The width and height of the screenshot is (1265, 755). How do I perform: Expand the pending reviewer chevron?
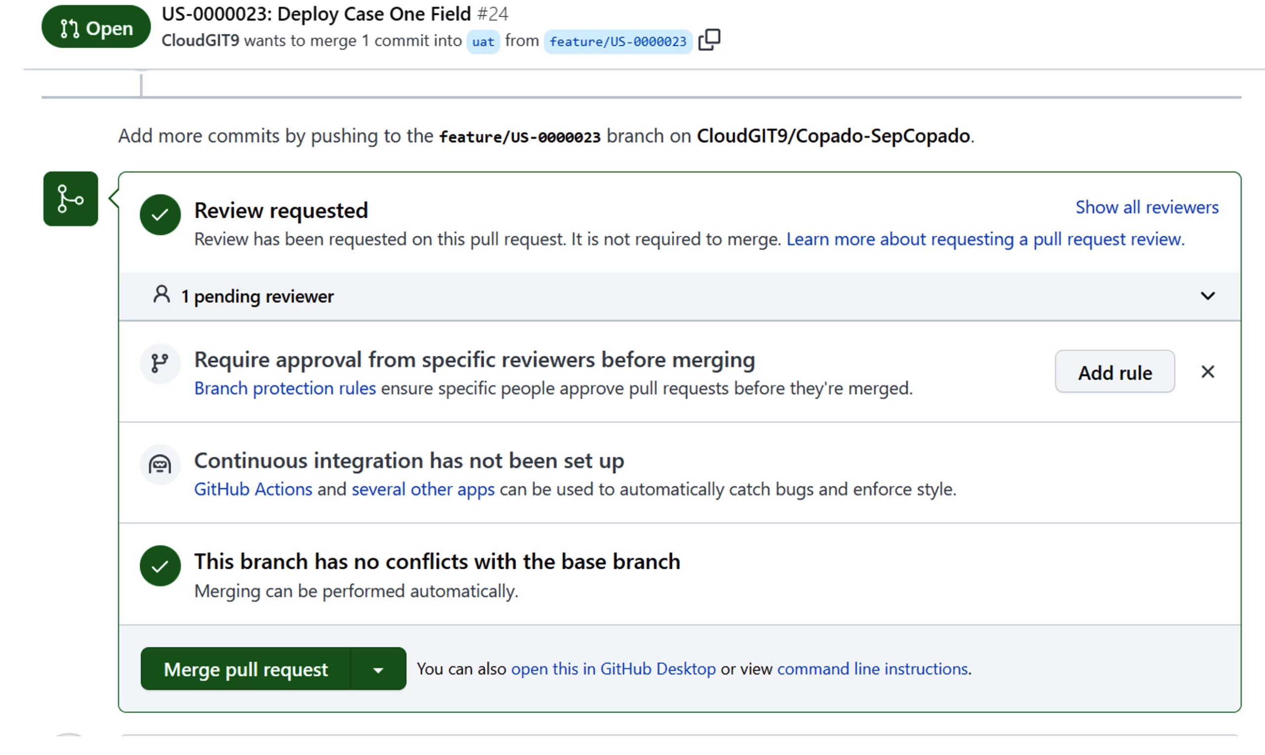pos(1208,295)
